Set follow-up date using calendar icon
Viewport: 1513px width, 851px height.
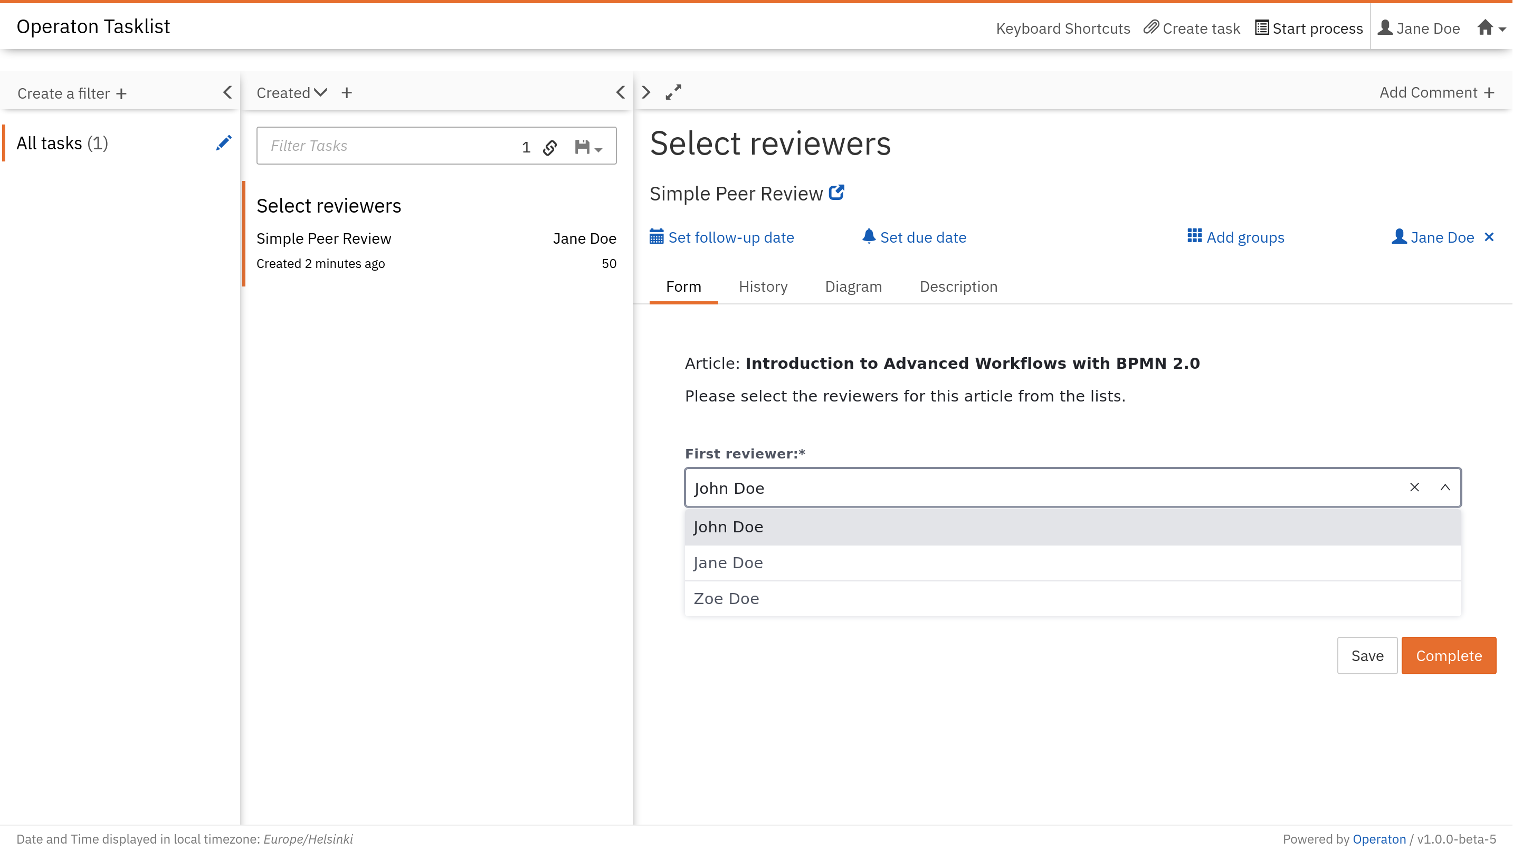(x=656, y=237)
